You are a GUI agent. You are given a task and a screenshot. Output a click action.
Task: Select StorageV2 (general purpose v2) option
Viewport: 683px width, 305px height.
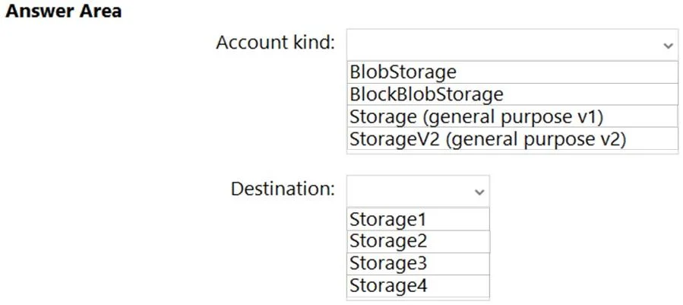click(512, 138)
